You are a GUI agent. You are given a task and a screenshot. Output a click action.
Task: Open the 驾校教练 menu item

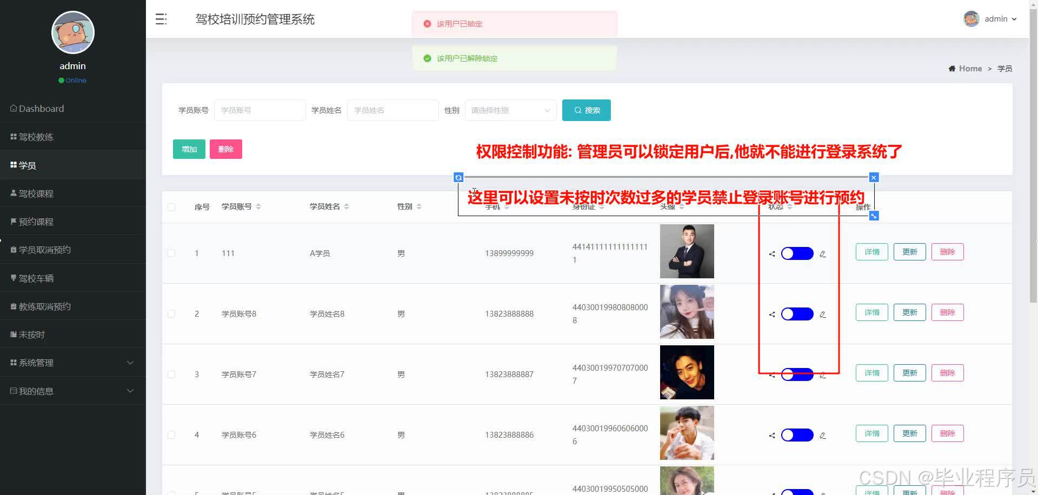point(73,137)
